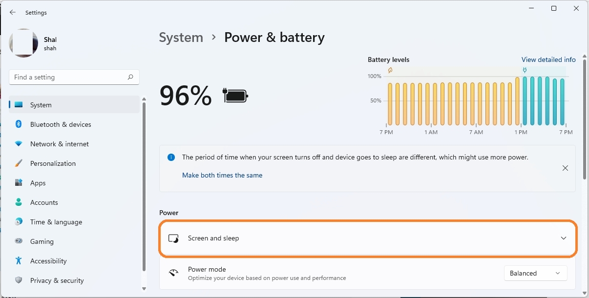The height and width of the screenshot is (298, 589).
Task: Click the back arrow in the title bar
Action: (12, 12)
